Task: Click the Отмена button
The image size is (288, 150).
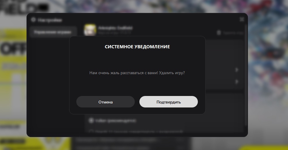Action: pos(105,102)
